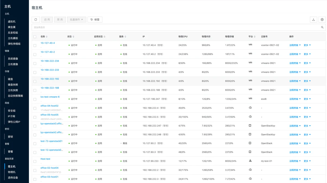327x183 pixels.
Task: Click VMware platform icon in 10-168-222-234 row
Action: click(x=250, y=62)
